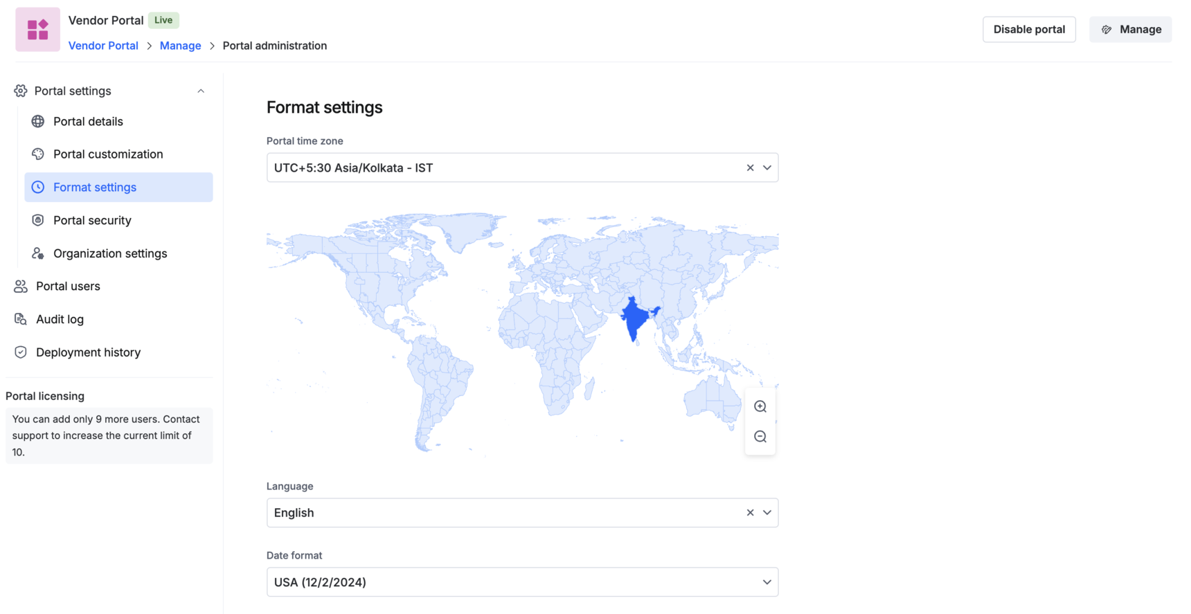Open Portal details via globe icon
Viewport: 1191px width, 614px height.
(x=38, y=121)
